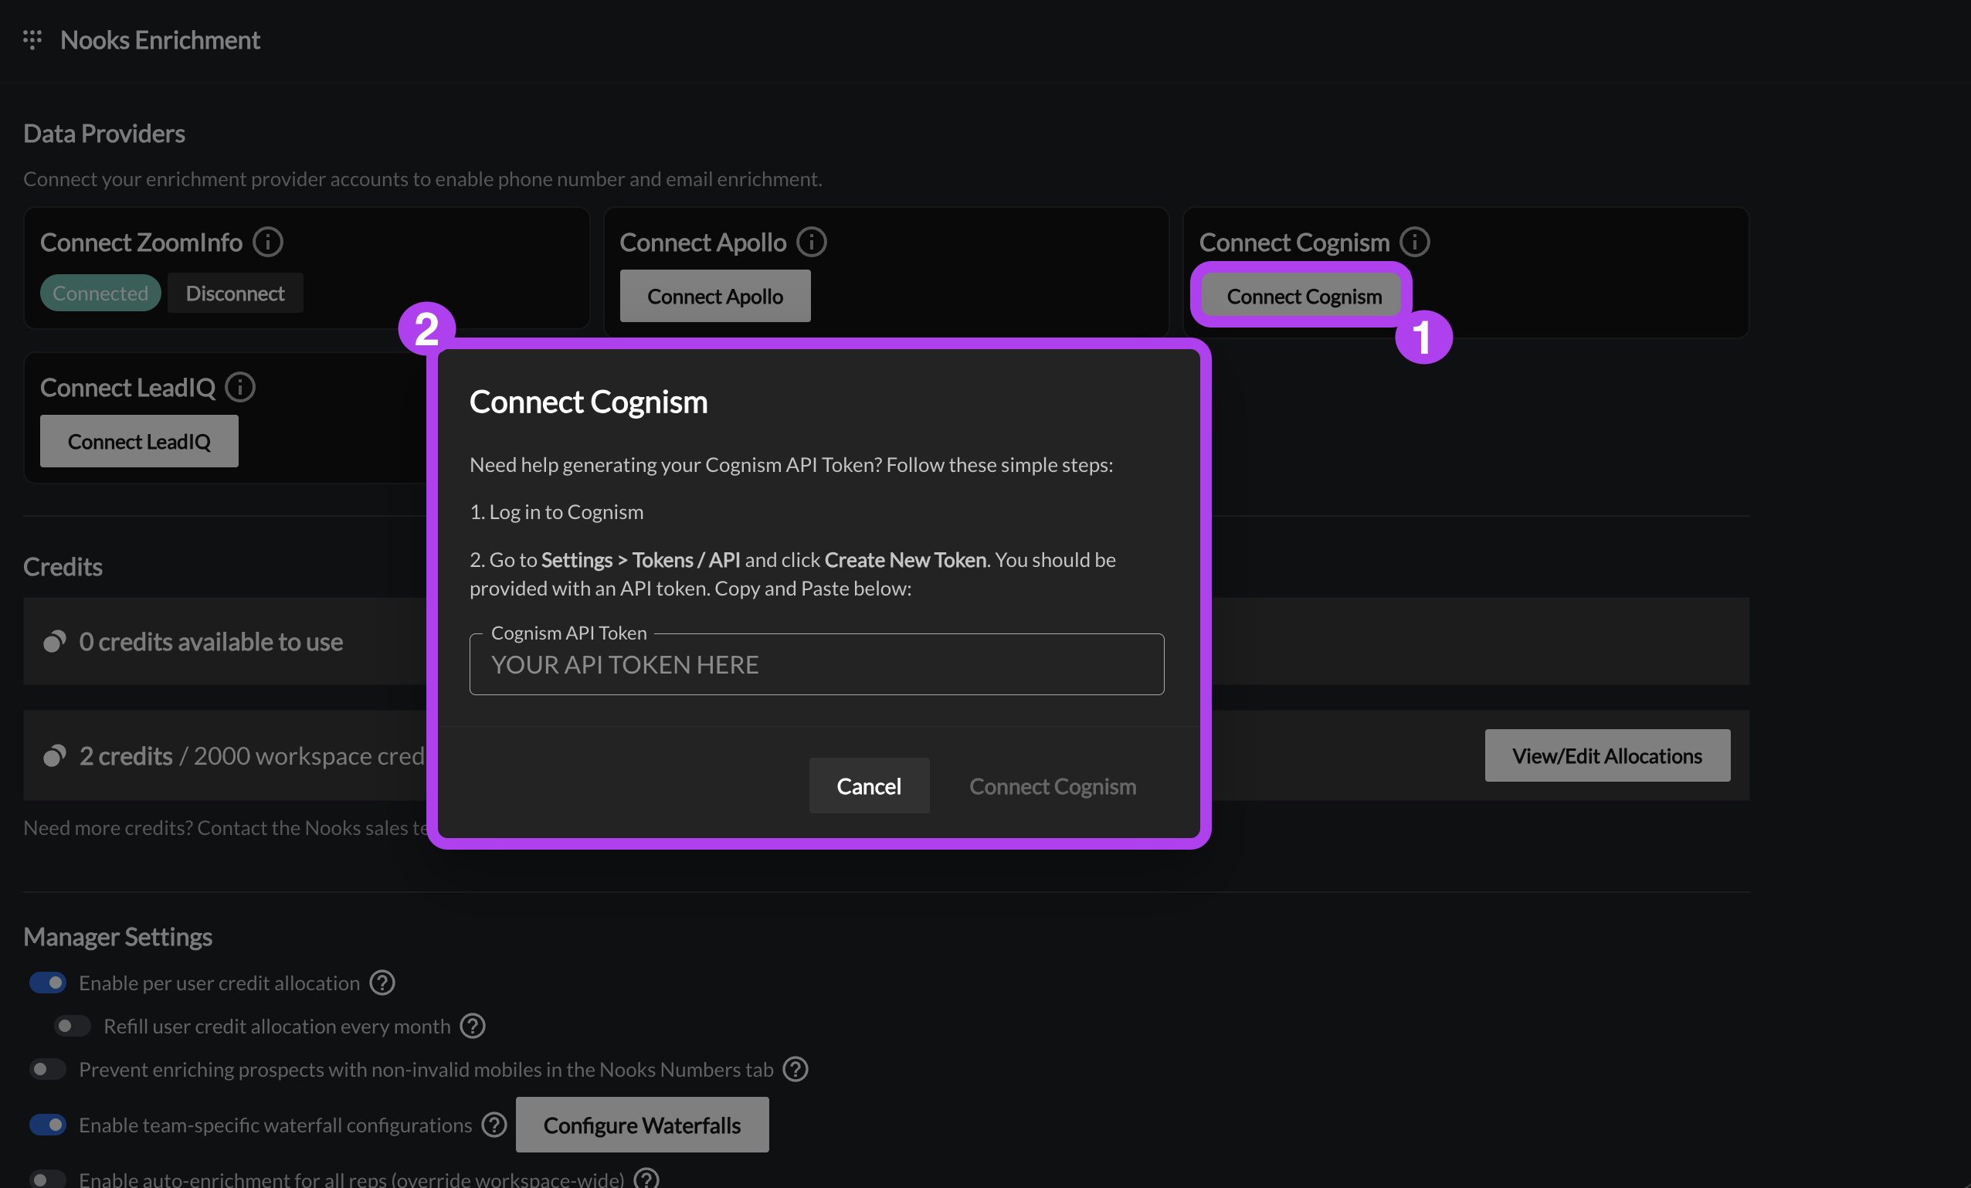
Task: Click the '1. Log in to Cognism' step
Action: (x=557, y=511)
